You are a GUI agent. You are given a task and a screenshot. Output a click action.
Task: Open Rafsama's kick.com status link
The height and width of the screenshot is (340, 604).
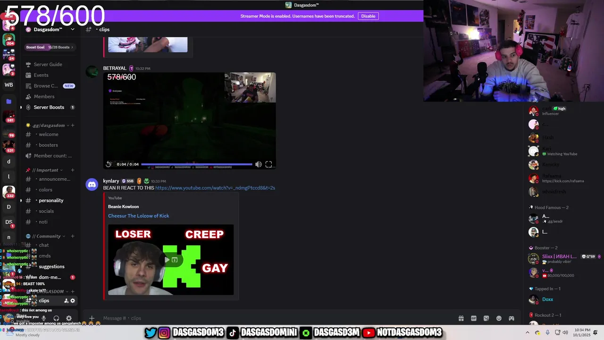pos(563,181)
